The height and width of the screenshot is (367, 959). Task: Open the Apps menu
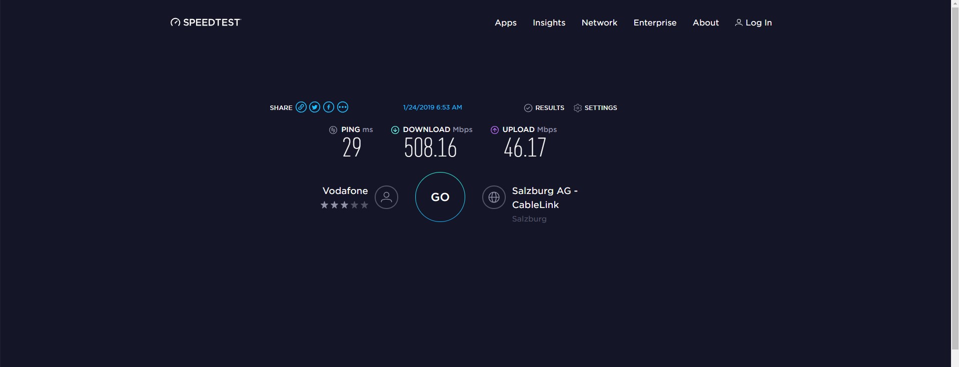coord(506,23)
